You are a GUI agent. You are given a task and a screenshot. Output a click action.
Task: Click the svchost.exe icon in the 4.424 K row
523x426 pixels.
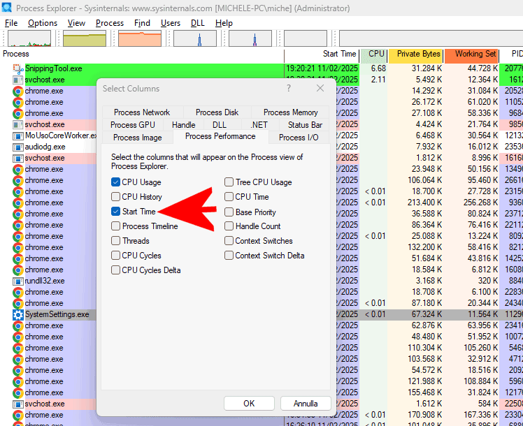18,124
